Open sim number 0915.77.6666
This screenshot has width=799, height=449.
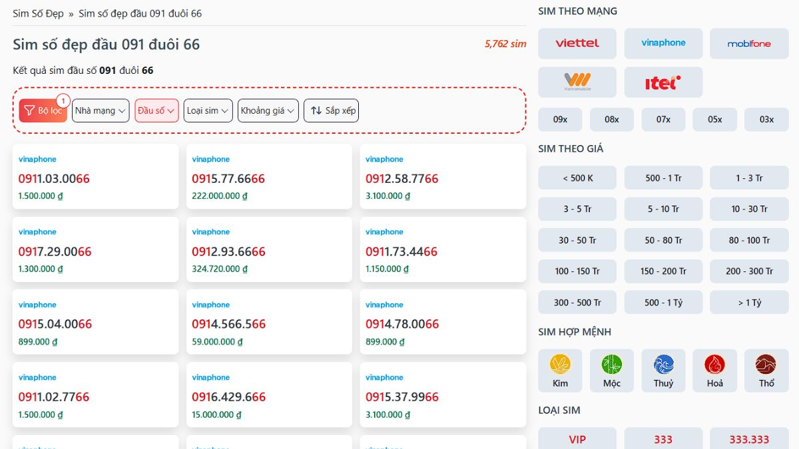228,179
